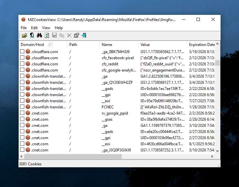Click the cookie icon on the __gsas row

[28, 119]
